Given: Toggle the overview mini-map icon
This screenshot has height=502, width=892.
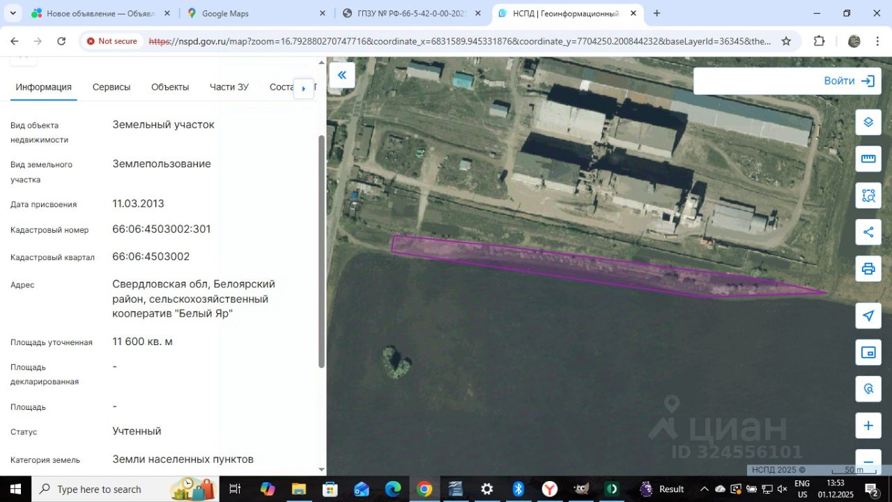Looking at the screenshot, I should [x=868, y=353].
